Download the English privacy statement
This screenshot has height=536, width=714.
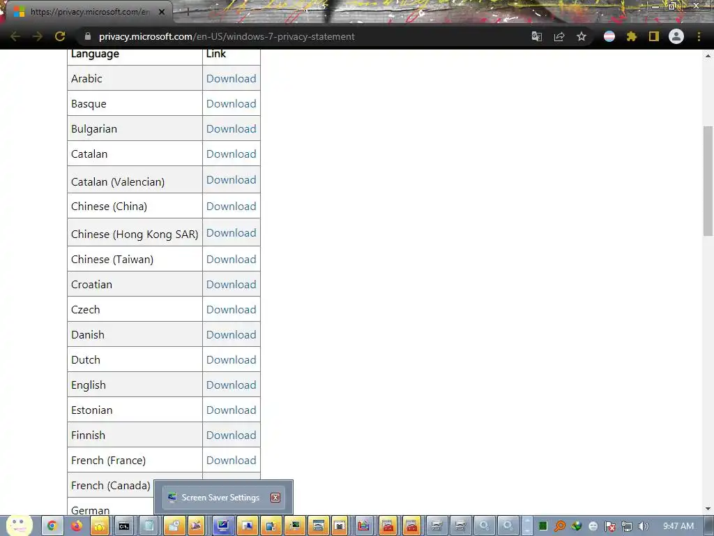pos(231,385)
